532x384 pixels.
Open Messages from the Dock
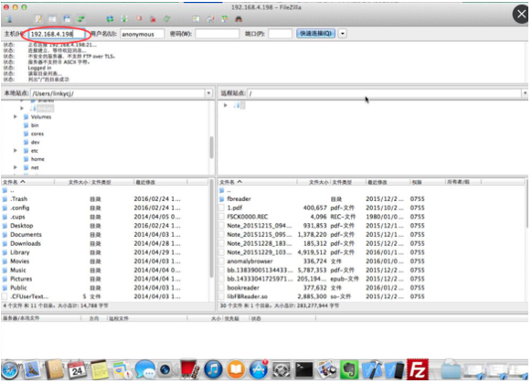click(144, 369)
